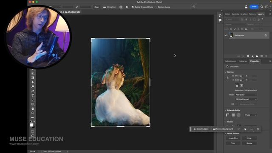The height and width of the screenshot is (153, 272).
Task: Swap crop width and height arrows
Action: click(76, 7)
